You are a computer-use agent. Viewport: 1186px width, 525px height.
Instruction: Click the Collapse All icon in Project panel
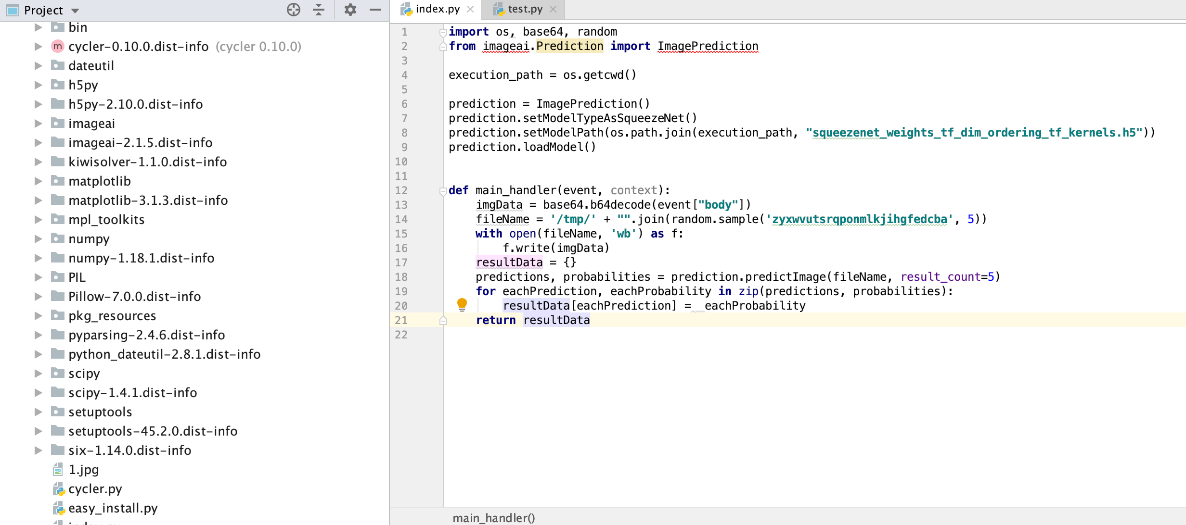[319, 10]
